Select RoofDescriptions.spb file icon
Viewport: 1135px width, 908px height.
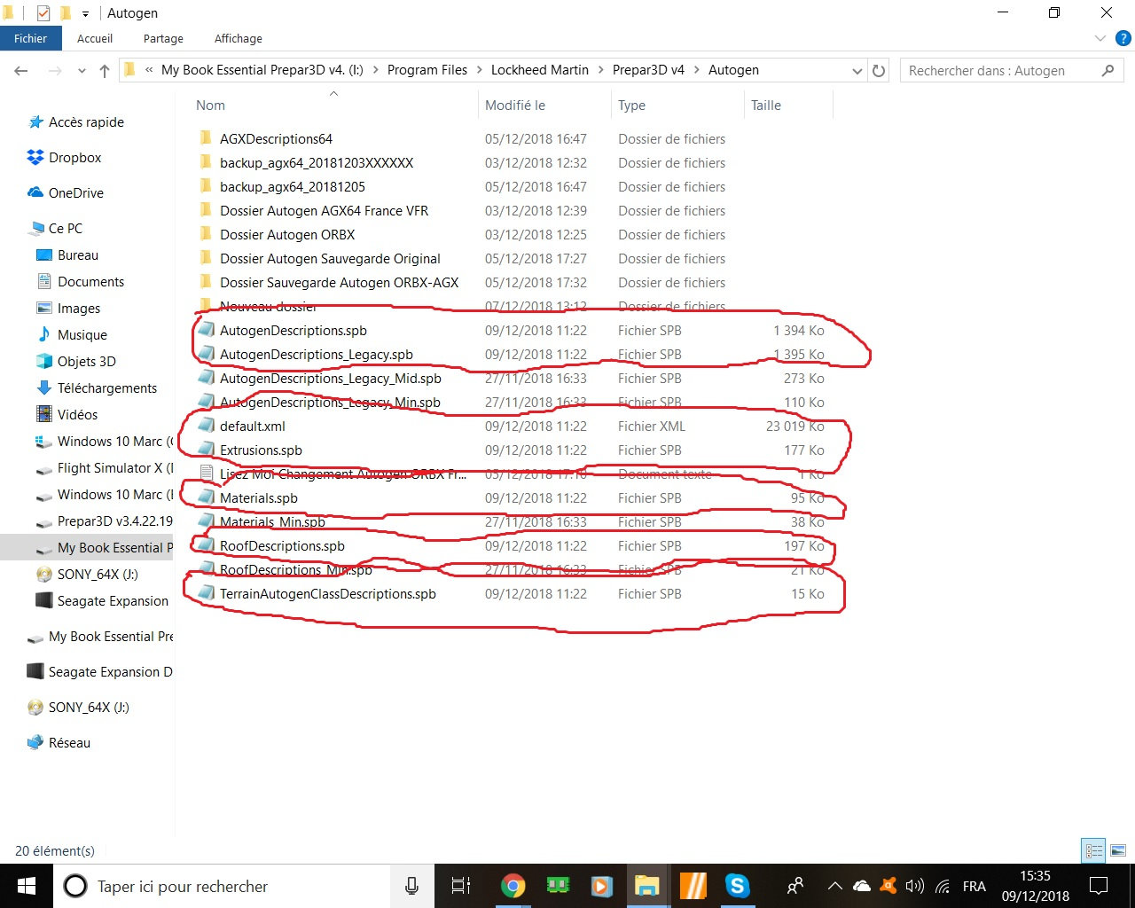(206, 545)
